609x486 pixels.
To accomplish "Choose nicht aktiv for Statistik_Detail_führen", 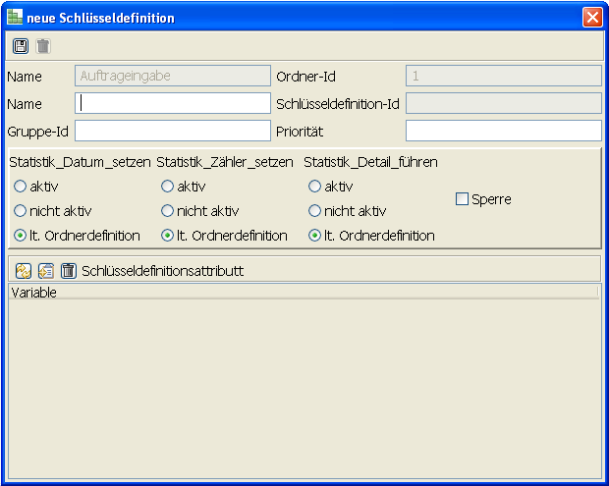I will (314, 211).
